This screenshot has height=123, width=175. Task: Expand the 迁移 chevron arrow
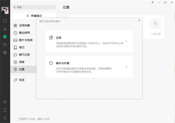pos(126,41)
